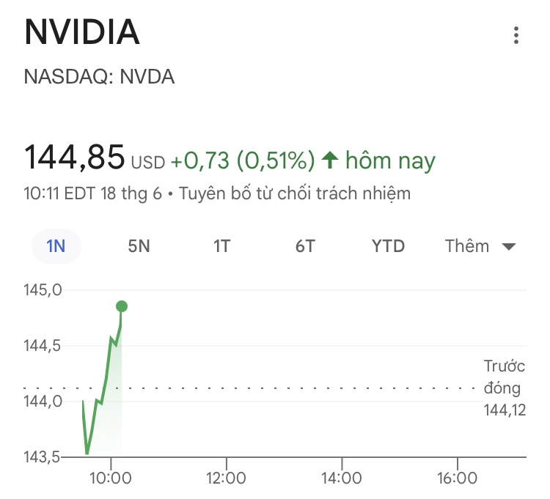Open the Tuyên bố từ chối trách nhiệm link
This screenshot has height=499, width=550.
(294, 194)
